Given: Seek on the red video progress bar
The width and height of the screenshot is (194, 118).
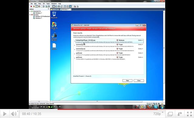Looking at the screenshot, I should click(x=107, y=109).
